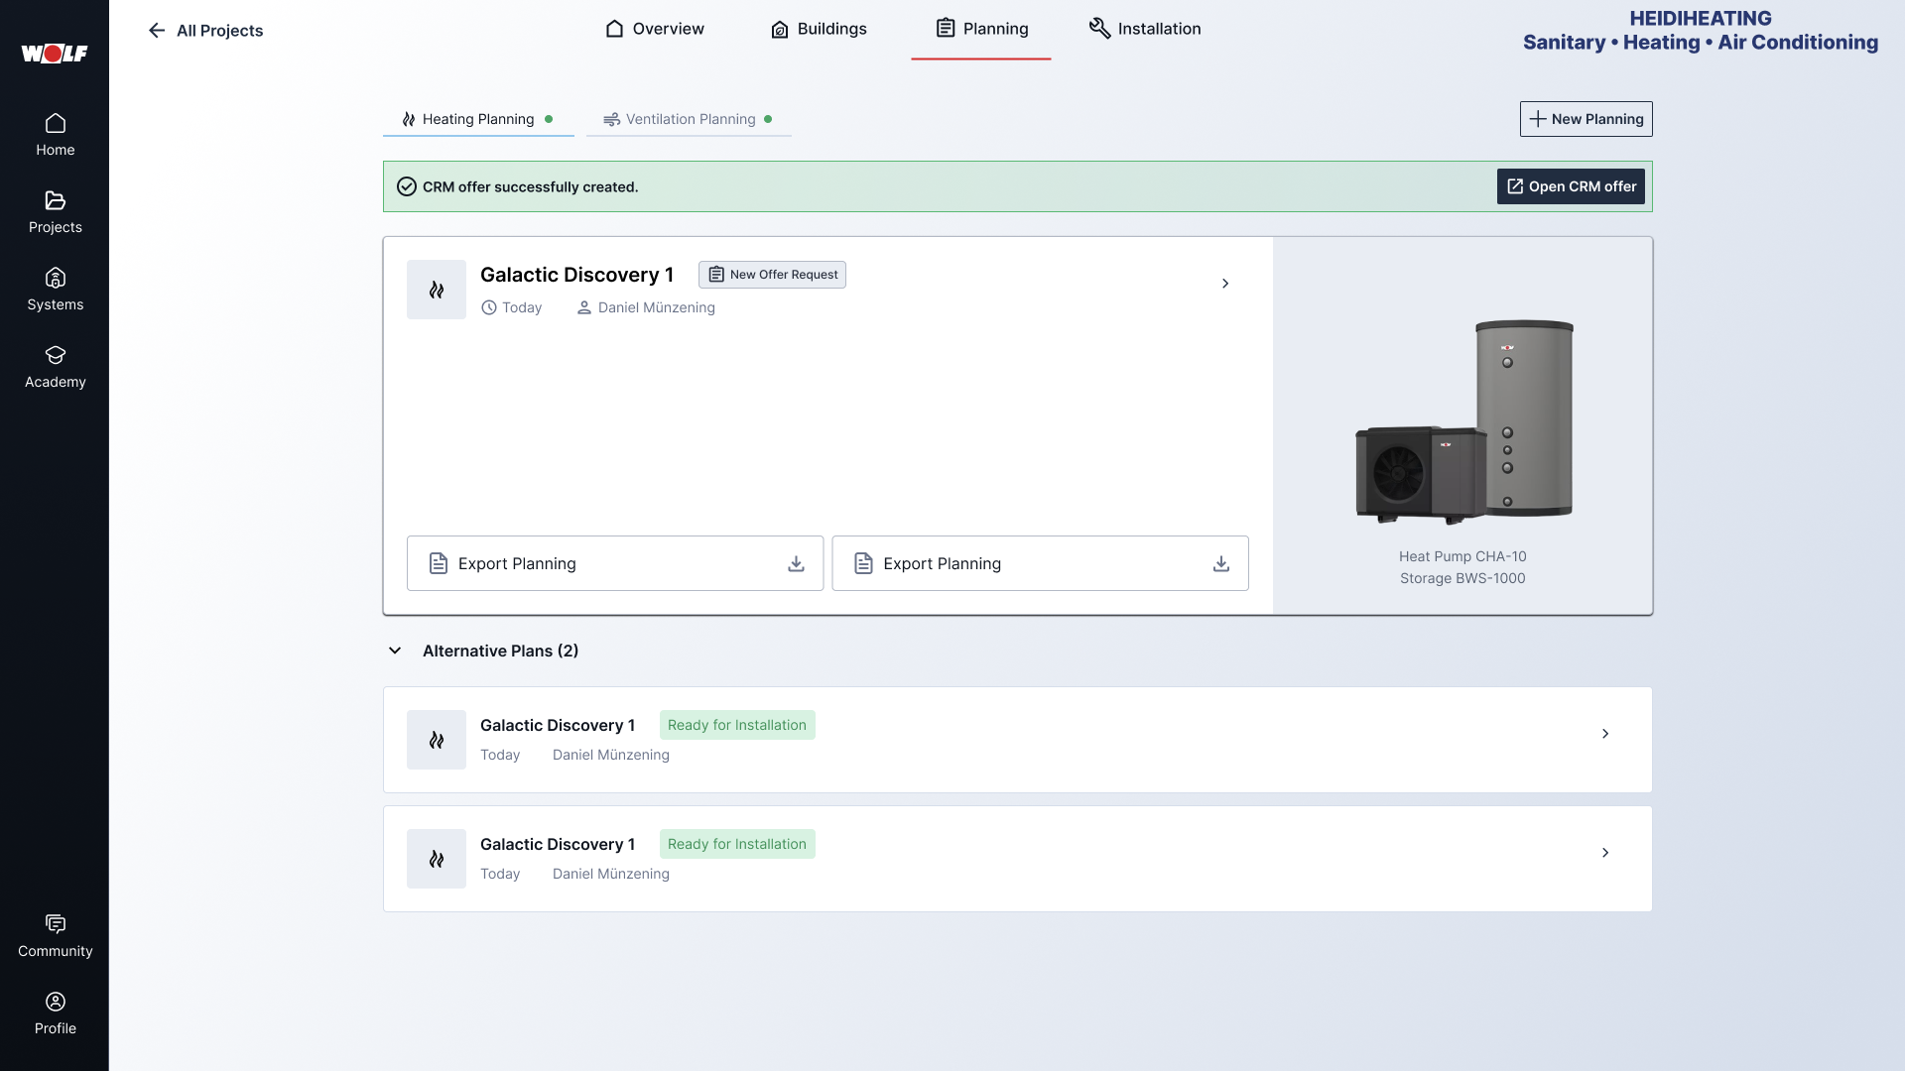
Task: Go to the Buildings section
Action: (x=820, y=29)
